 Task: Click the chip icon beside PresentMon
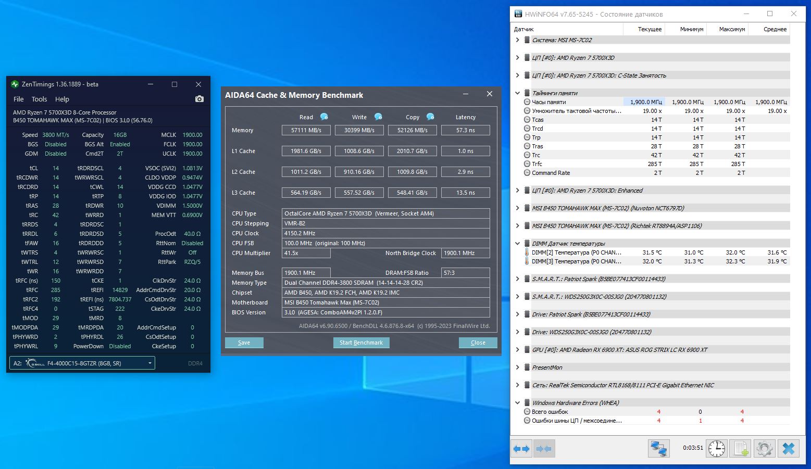[x=527, y=367]
